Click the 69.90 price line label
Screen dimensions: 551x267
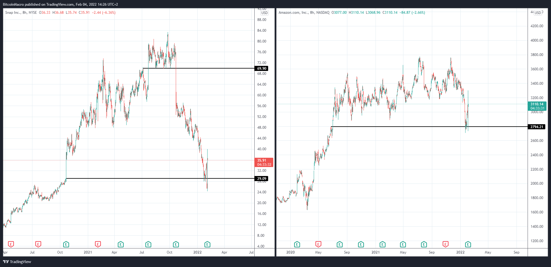pos(261,69)
